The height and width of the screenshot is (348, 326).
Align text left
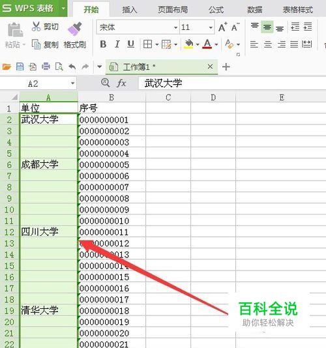(254, 44)
